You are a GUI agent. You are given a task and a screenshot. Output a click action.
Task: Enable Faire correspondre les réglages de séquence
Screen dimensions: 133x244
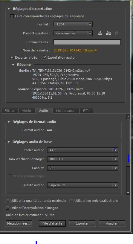click(x=12, y=16)
